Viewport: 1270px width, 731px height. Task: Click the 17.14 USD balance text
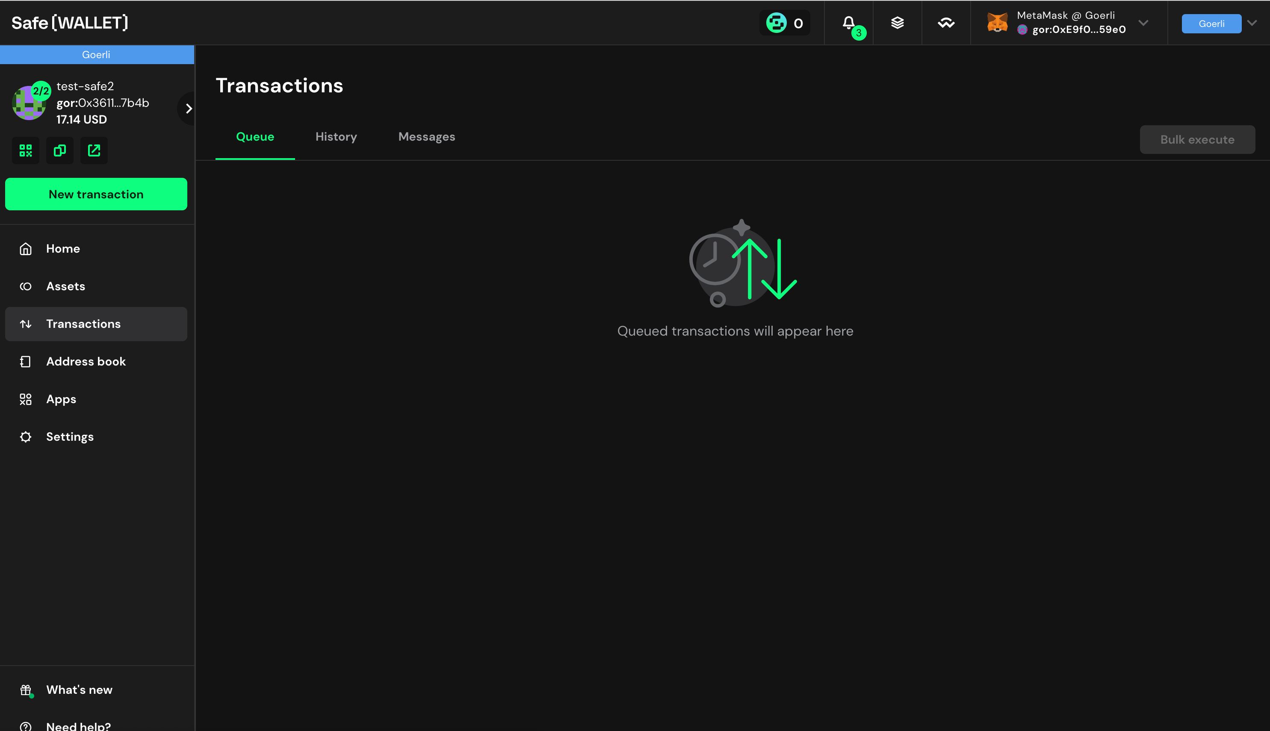click(x=81, y=120)
